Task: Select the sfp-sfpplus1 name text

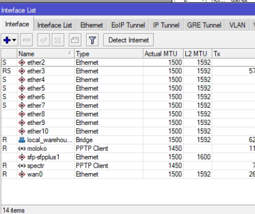Action: pos(43,157)
